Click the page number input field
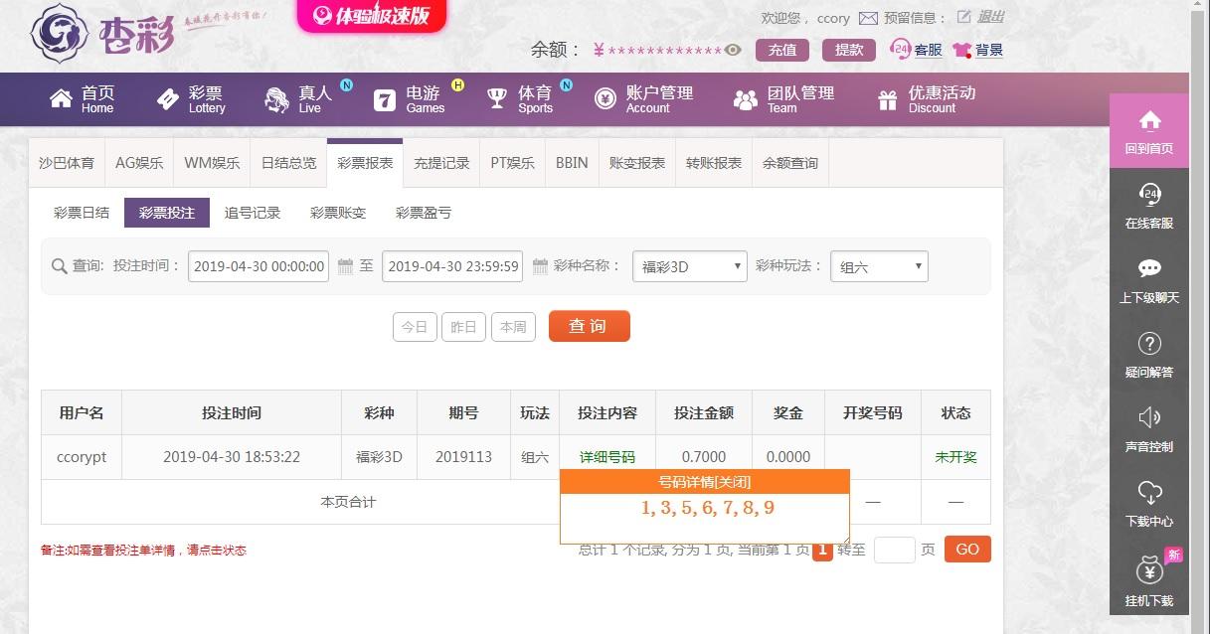Screen dimensions: 1210x634 894,550
